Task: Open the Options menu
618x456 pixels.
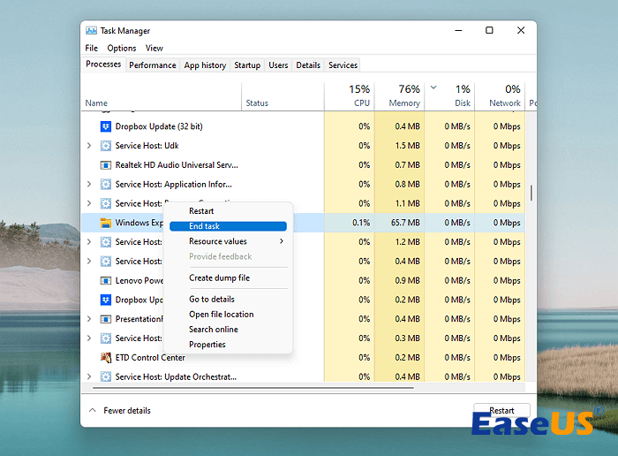Action: pos(122,48)
